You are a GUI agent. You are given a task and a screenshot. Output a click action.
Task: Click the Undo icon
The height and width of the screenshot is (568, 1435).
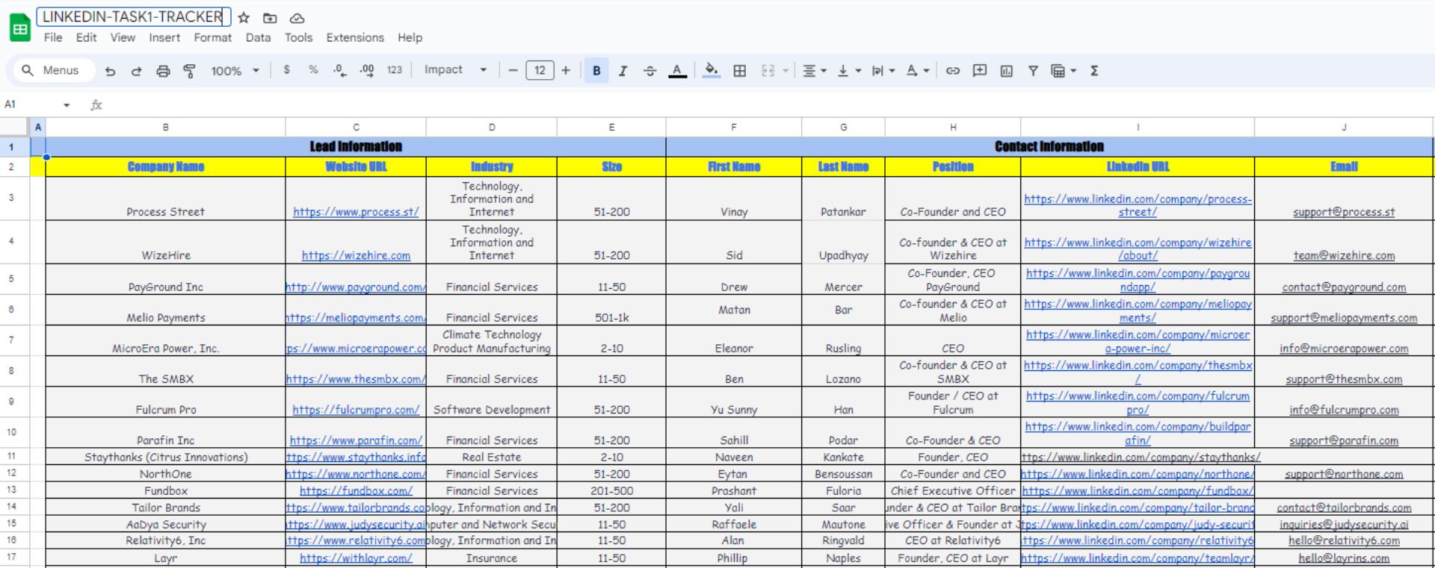(110, 71)
